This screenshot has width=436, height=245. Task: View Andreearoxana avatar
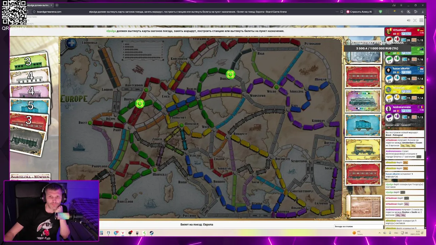389,109
